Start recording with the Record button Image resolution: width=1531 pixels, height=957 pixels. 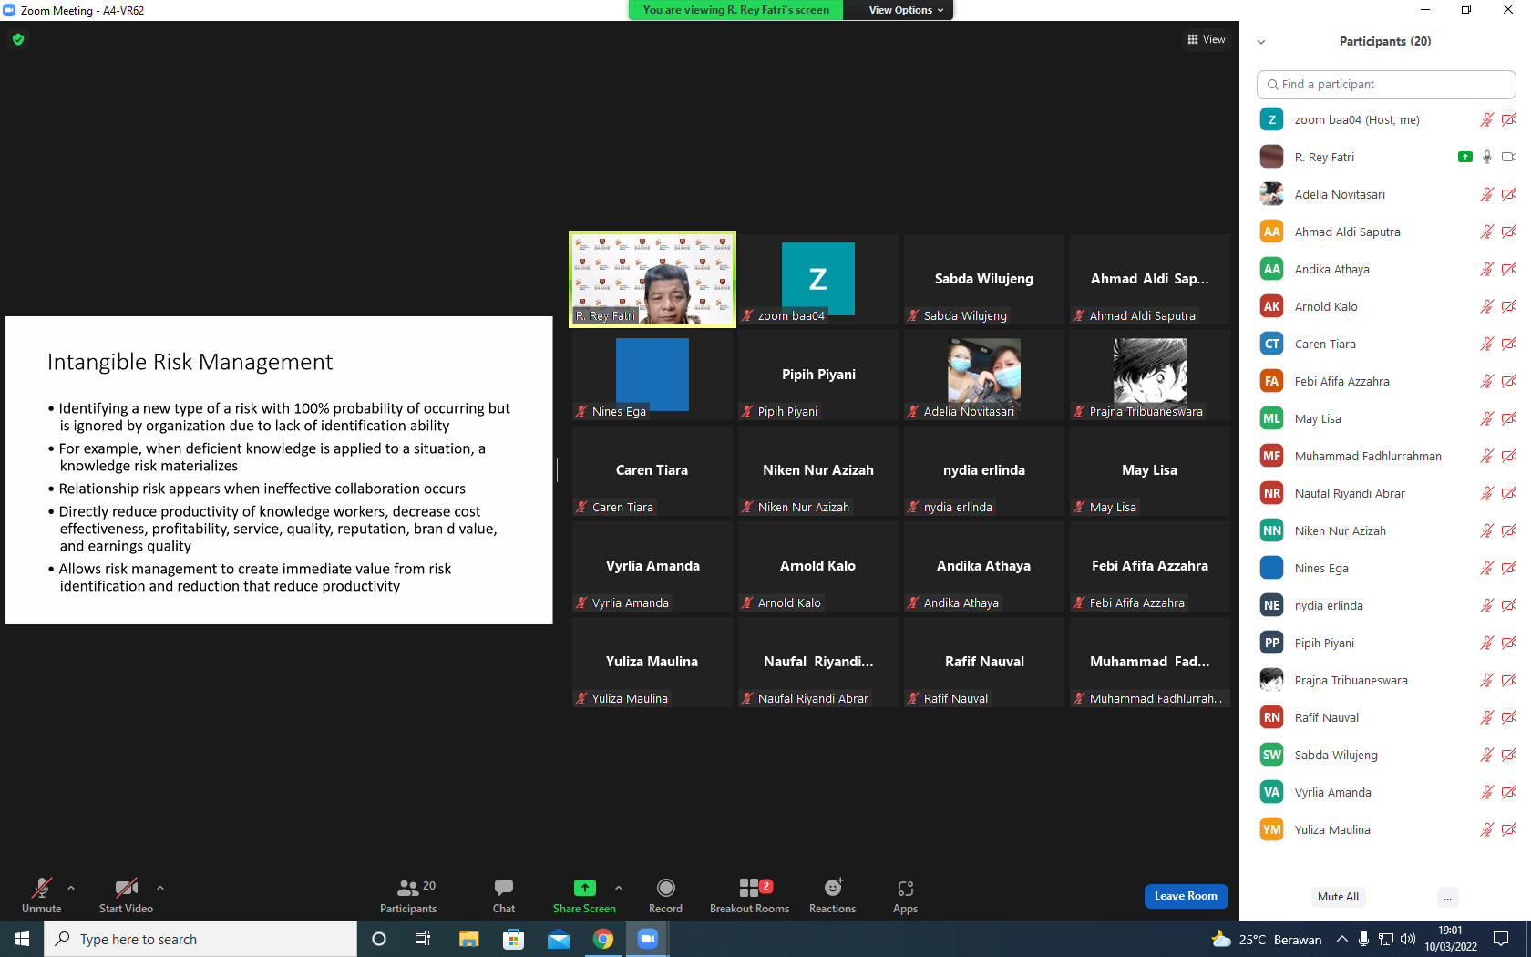(x=665, y=895)
